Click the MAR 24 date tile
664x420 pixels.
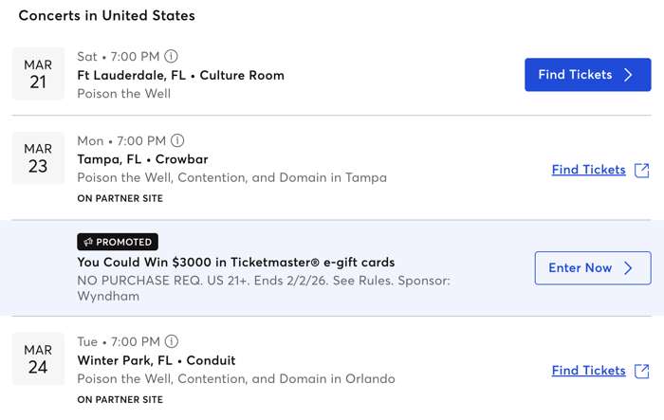coord(38,358)
